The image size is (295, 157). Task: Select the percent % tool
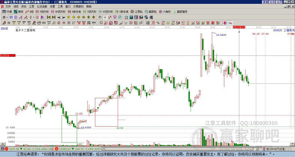tap(158, 23)
